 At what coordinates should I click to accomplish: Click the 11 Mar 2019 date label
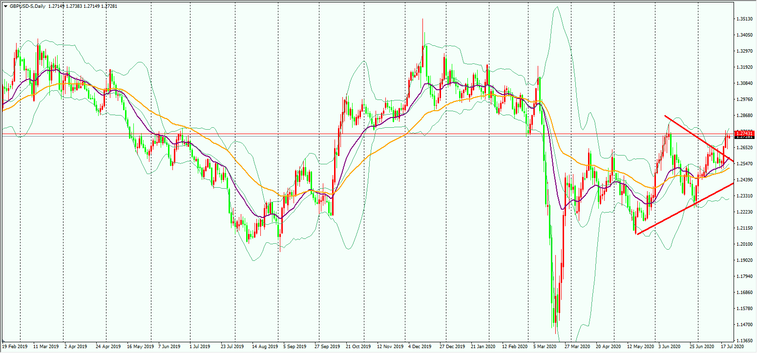coord(45,347)
